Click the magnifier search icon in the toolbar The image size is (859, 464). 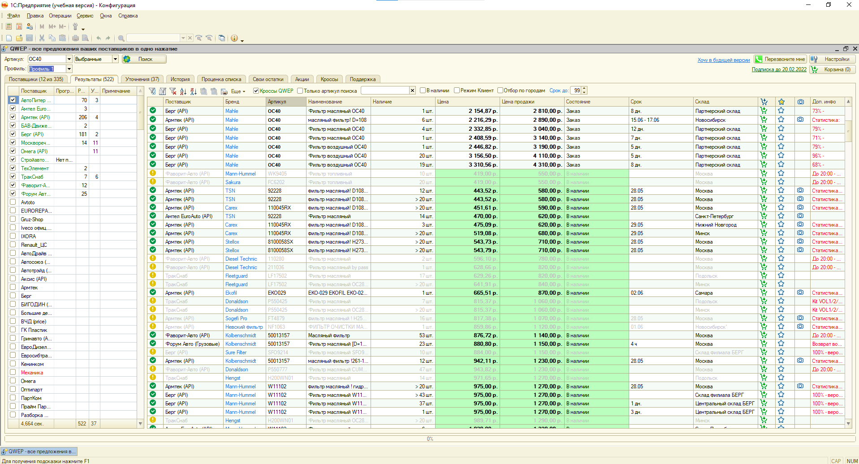[x=121, y=38]
